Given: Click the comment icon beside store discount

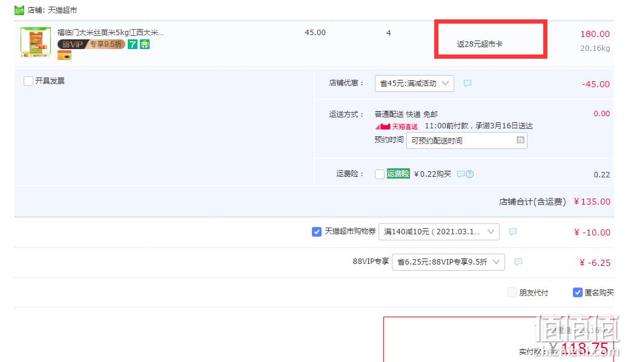Looking at the screenshot, I should click(x=468, y=83).
